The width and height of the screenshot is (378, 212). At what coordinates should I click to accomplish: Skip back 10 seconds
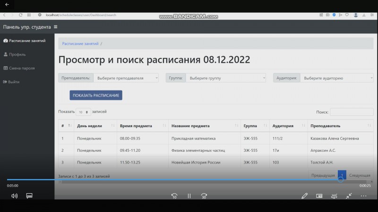click(174, 196)
